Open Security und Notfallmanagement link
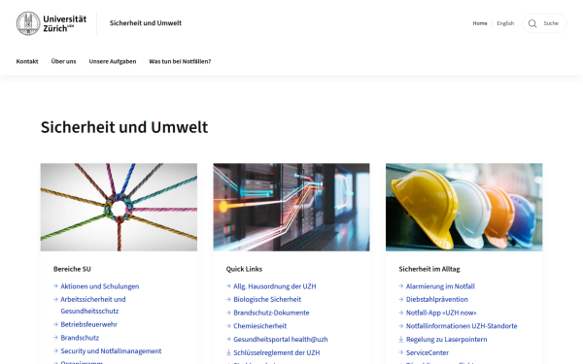Viewport: 583px width, 364px height. point(111,351)
